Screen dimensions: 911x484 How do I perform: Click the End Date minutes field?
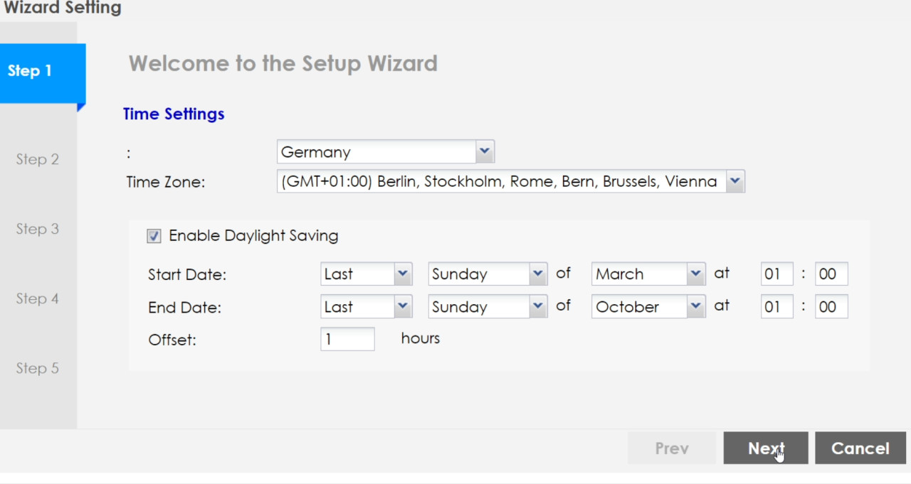point(831,307)
